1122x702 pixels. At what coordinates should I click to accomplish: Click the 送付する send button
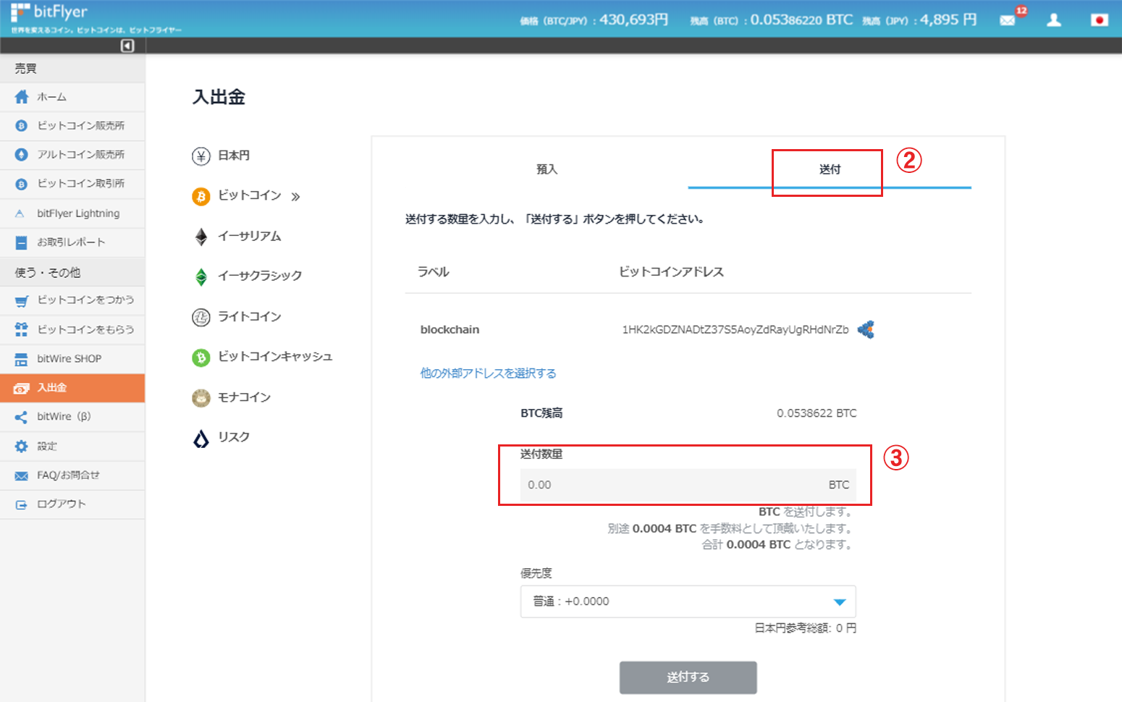click(x=688, y=677)
